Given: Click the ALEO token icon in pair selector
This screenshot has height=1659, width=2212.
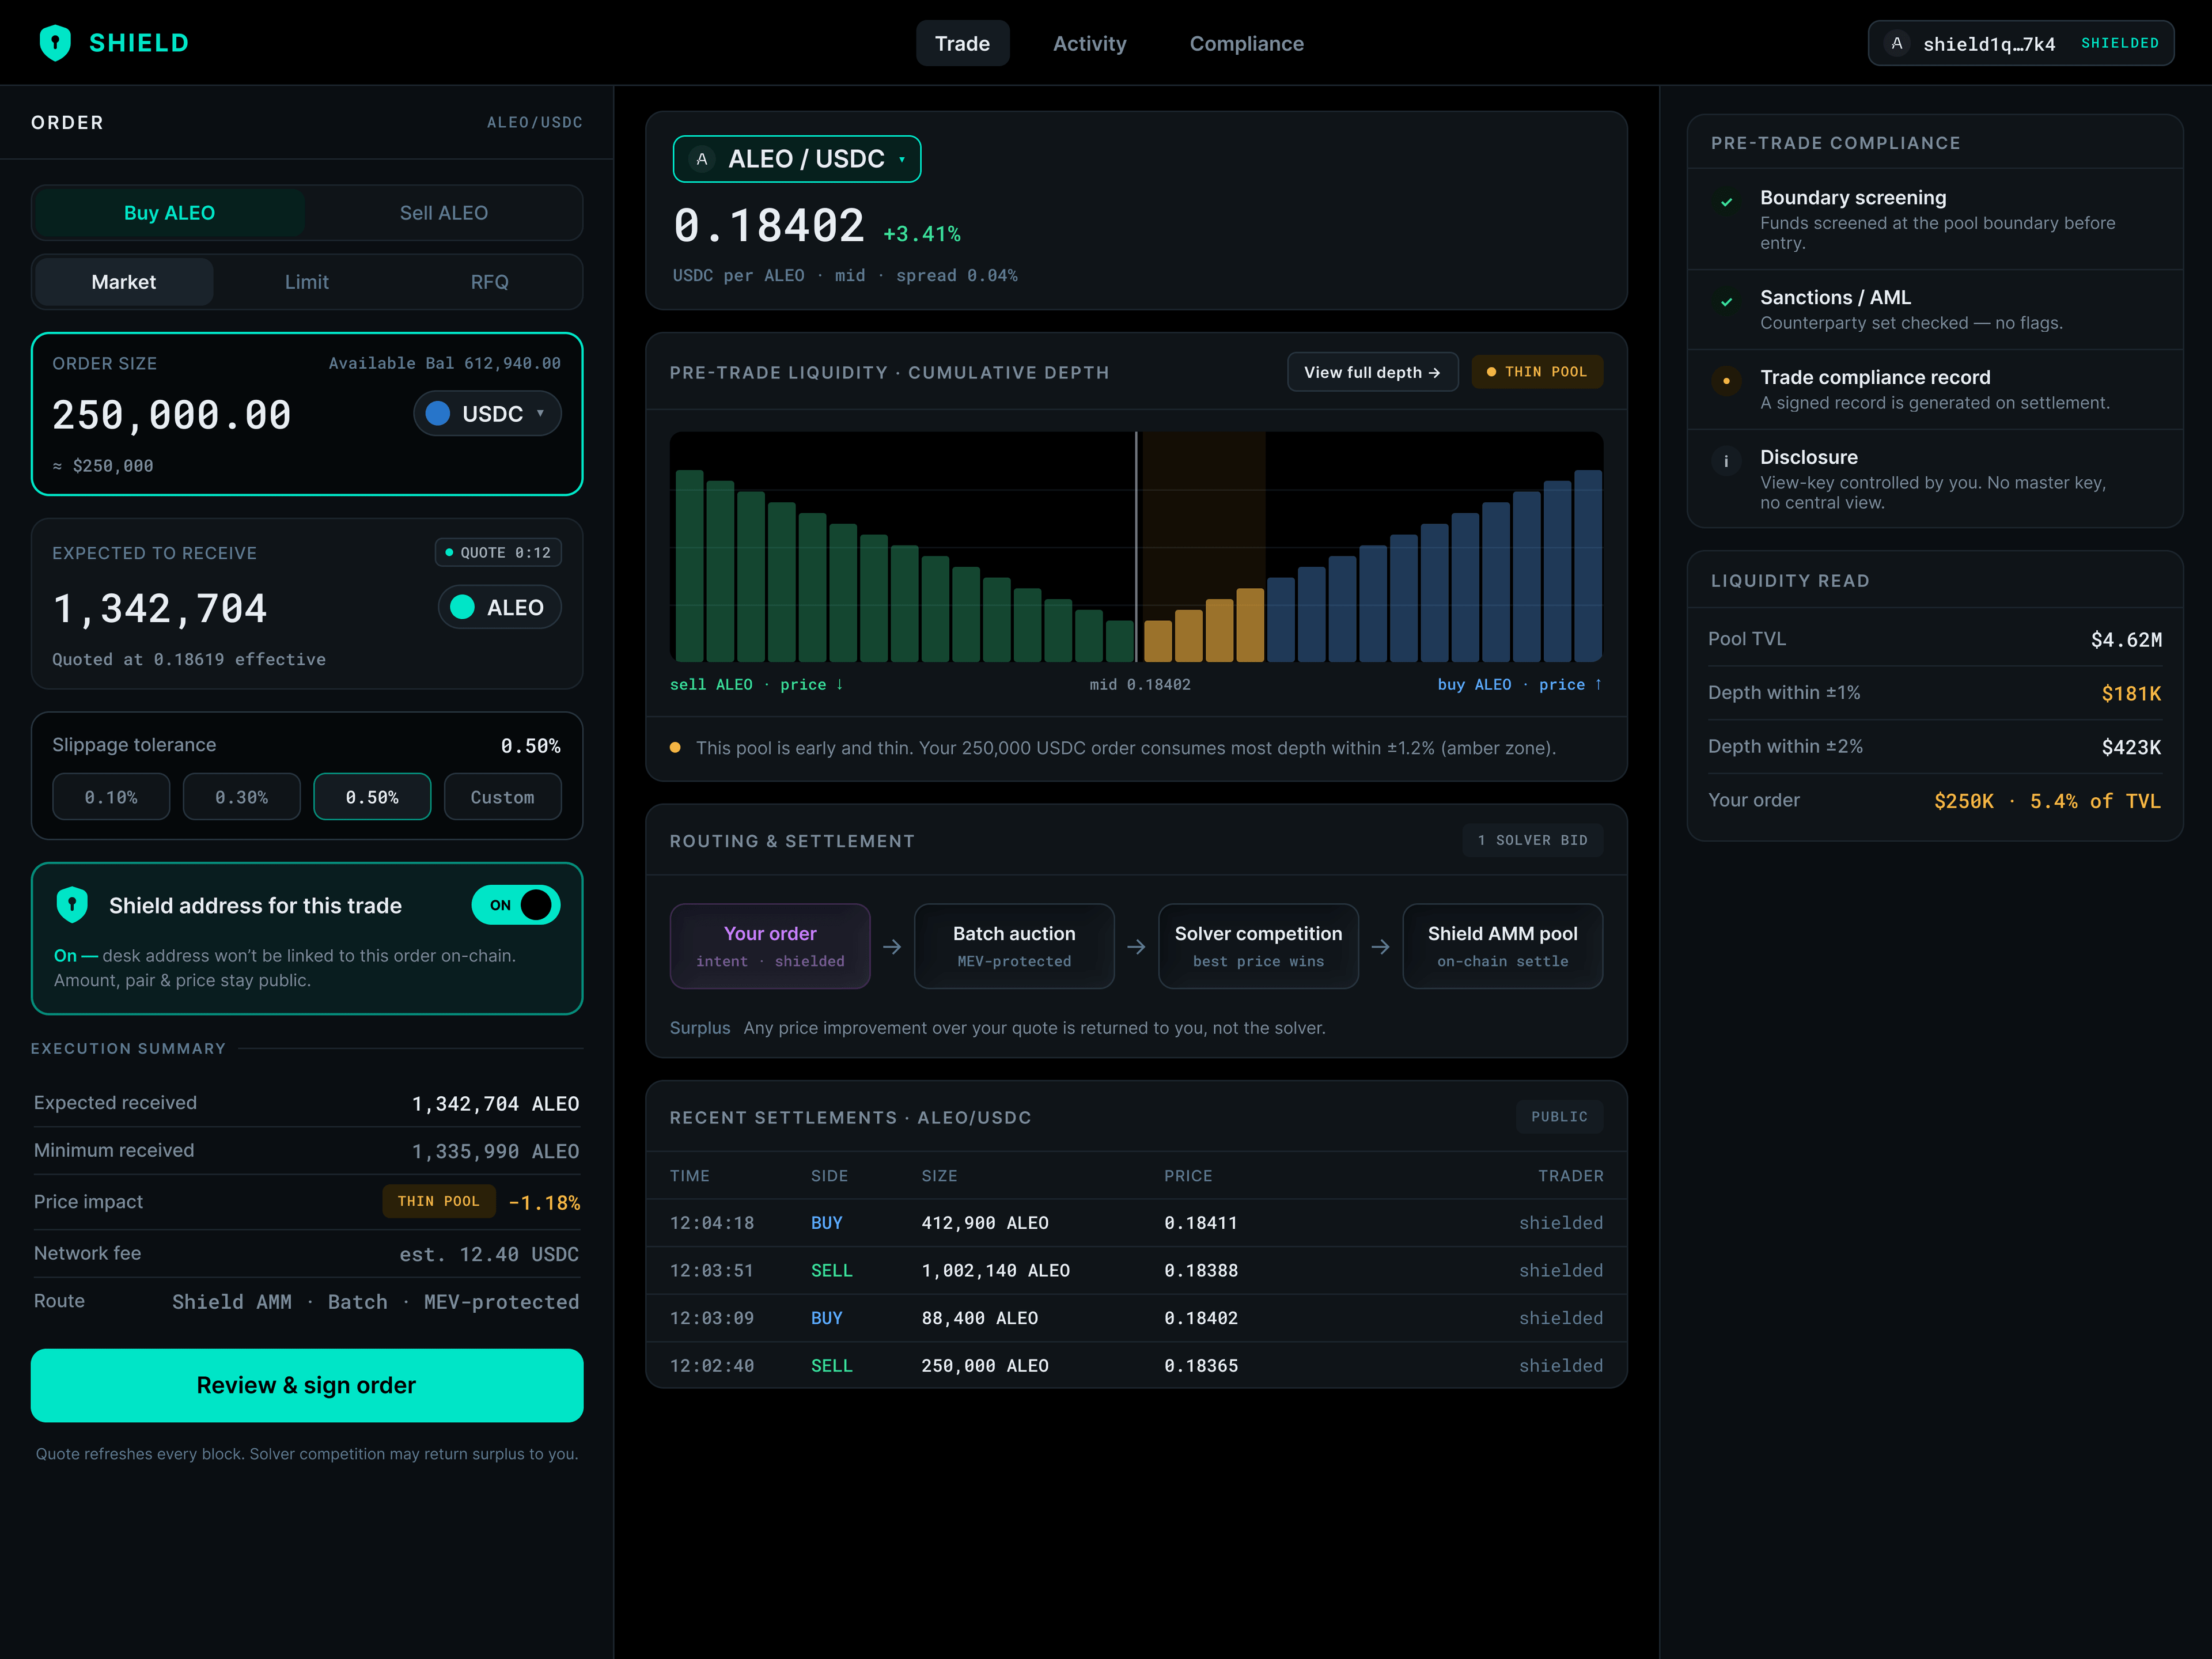Looking at the screenshot, I should [x=702, y=159].
